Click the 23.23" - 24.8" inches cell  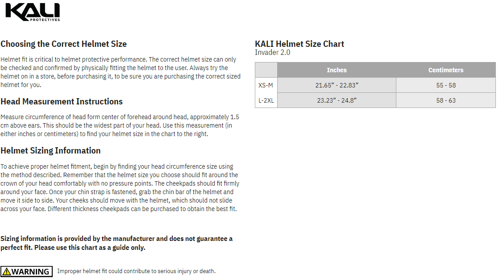pos(337,100)
